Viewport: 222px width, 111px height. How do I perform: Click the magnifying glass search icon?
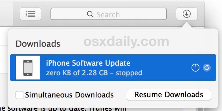[x=90, y=14]
